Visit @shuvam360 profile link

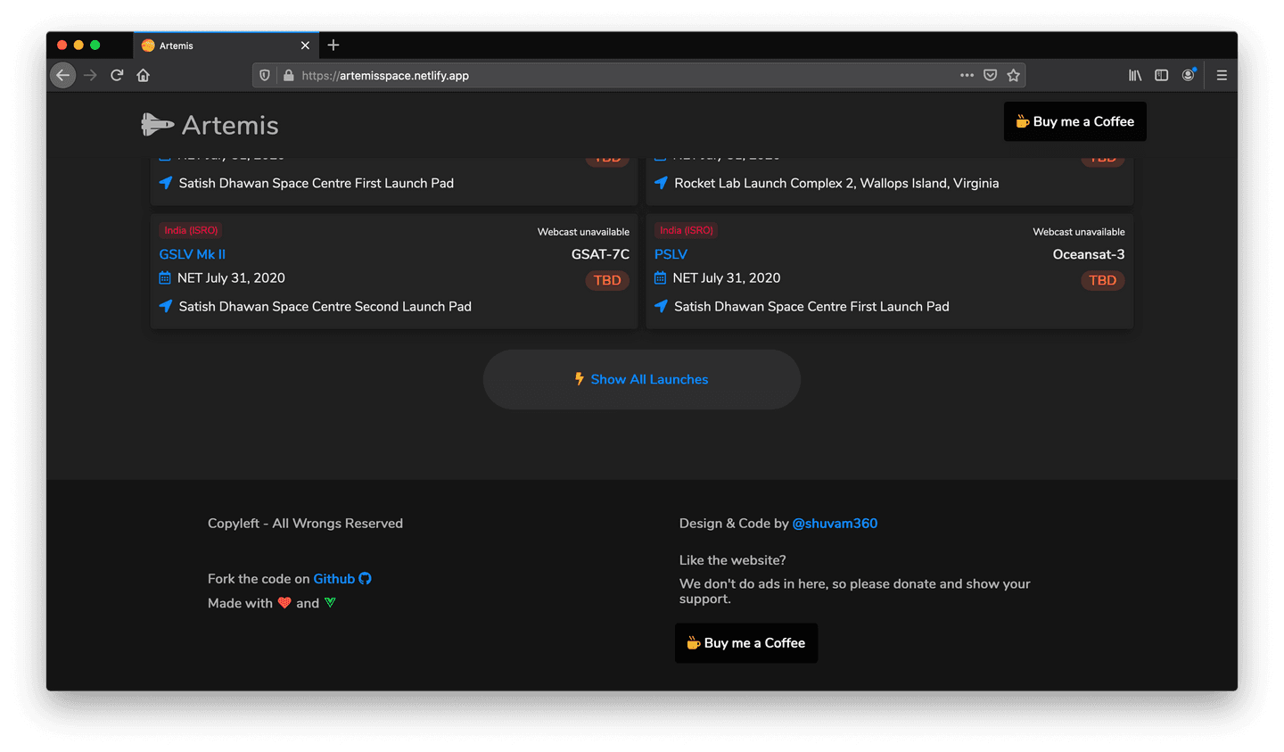pos(835,524)
